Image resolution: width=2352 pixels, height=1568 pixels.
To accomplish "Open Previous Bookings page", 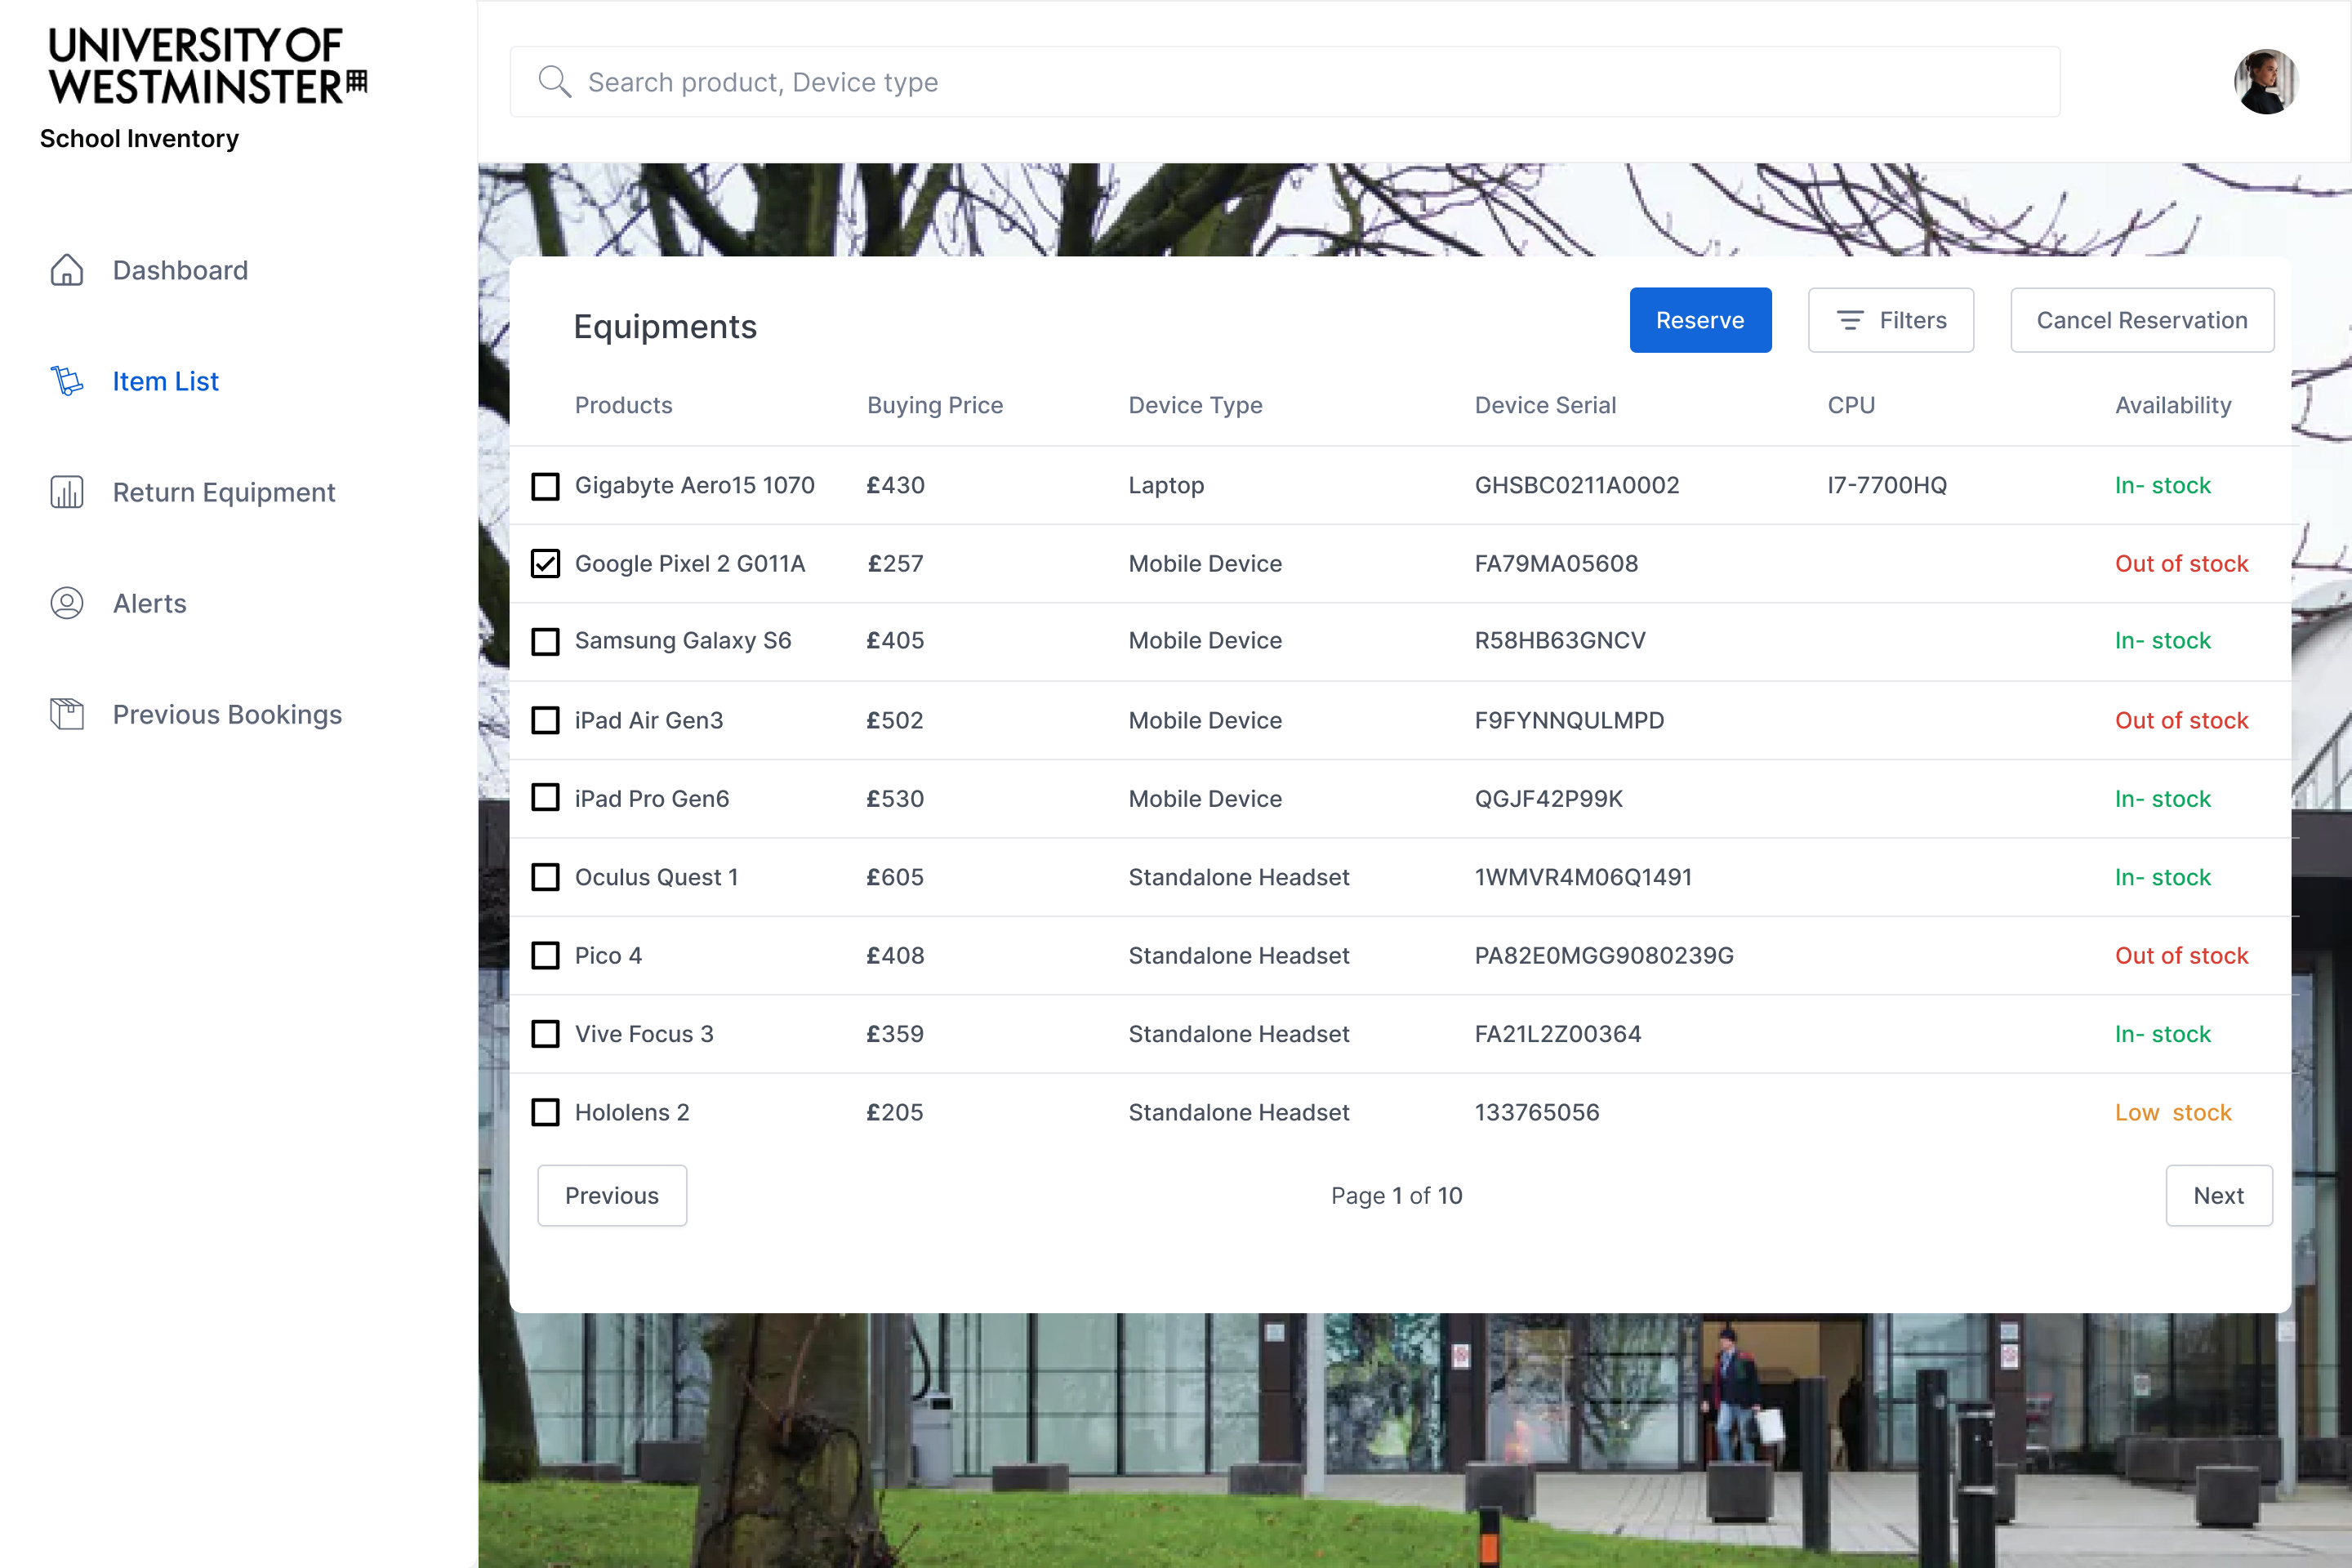I will tap(227, 714).
